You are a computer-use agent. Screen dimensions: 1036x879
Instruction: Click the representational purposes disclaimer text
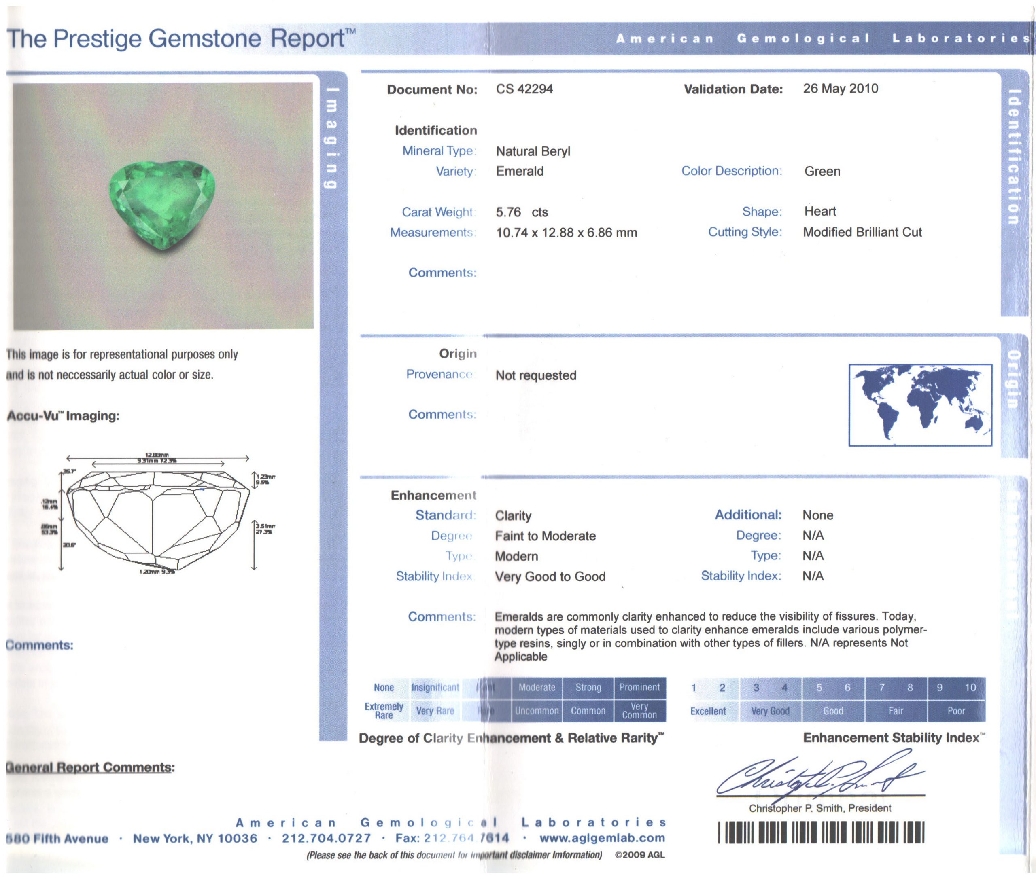coord(122,364)
